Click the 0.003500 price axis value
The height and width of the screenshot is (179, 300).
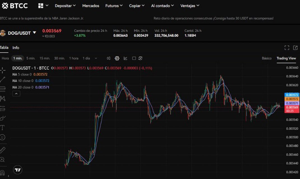tap(292, 137)
